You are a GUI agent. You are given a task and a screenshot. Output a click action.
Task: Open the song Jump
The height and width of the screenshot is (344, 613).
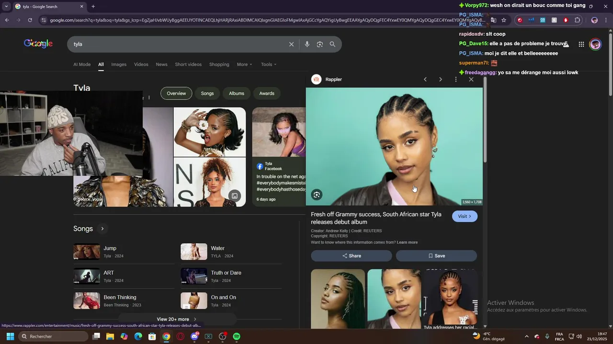click(123, 252)
